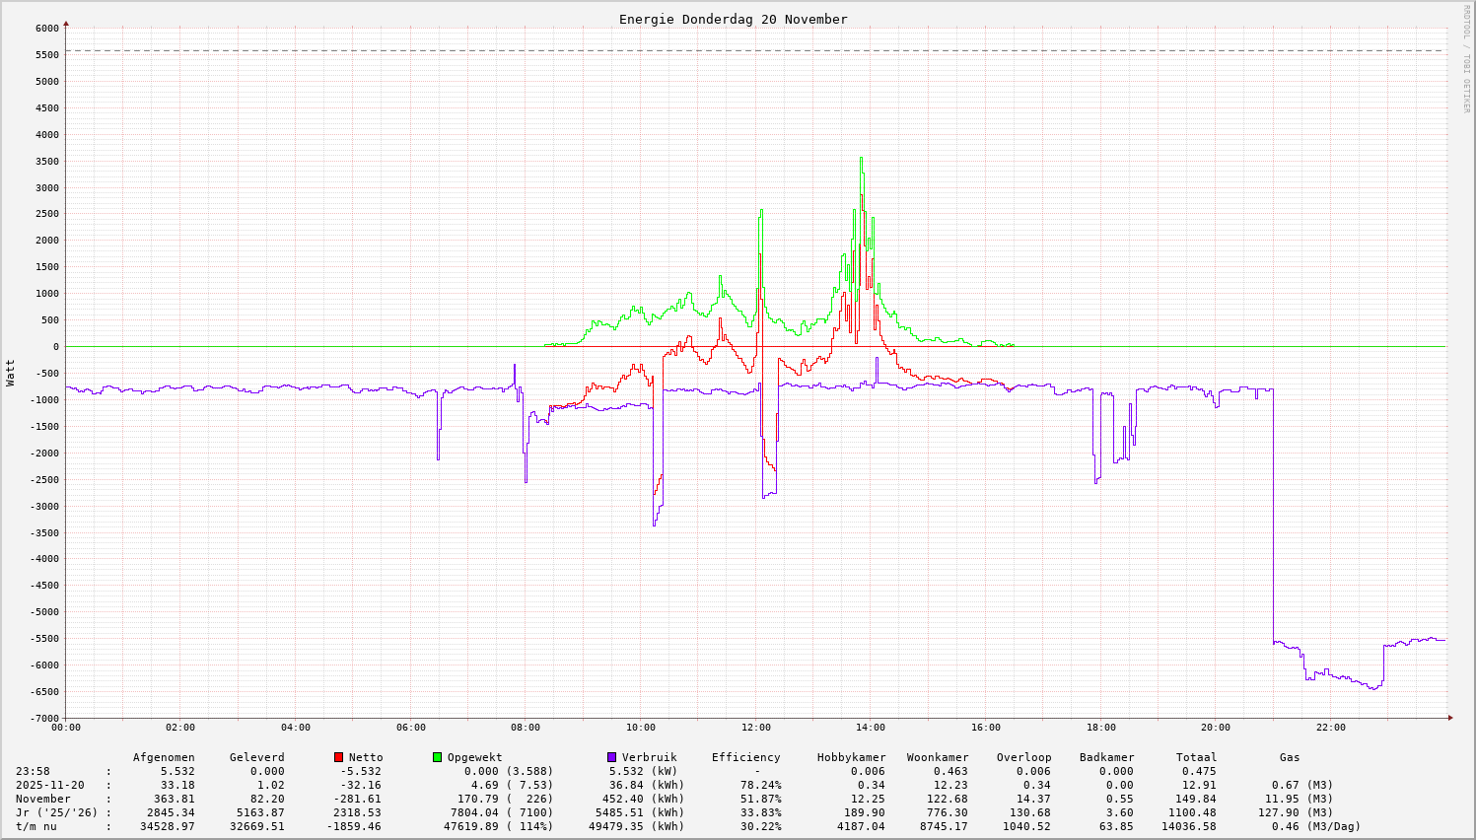Click the red Netto legend swatch
Viewport: 1476px width, 840px height.
pyautogui.click(x=339, y=757)
